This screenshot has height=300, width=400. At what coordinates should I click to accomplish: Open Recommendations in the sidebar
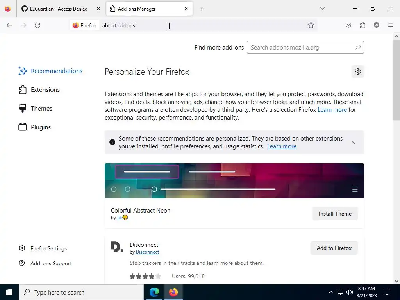tap(50, 71)
